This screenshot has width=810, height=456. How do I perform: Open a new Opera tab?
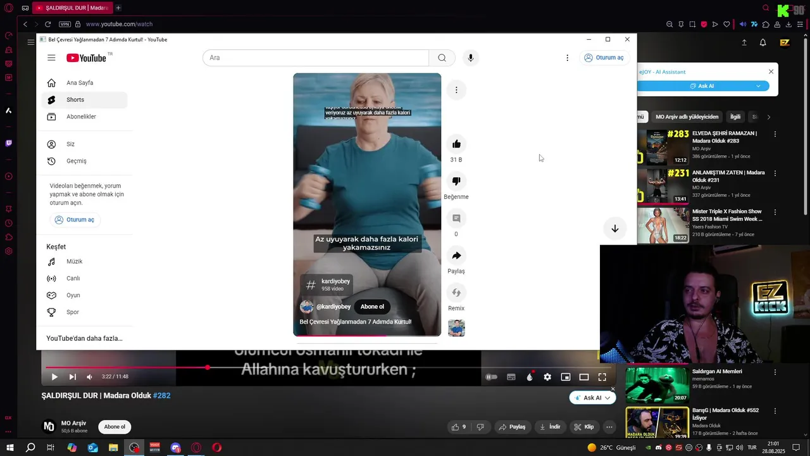click(118, 8)
